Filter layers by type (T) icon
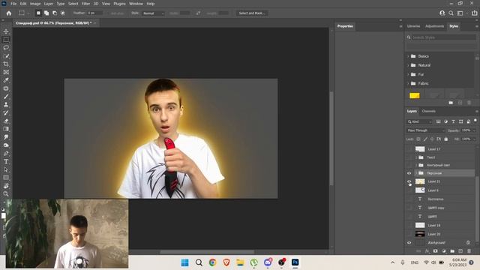 (453, 121)
